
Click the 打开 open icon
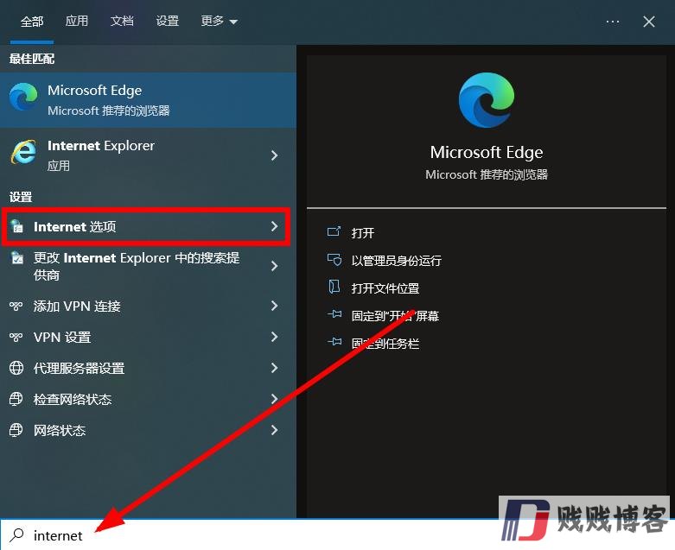(x=334, y=232)
